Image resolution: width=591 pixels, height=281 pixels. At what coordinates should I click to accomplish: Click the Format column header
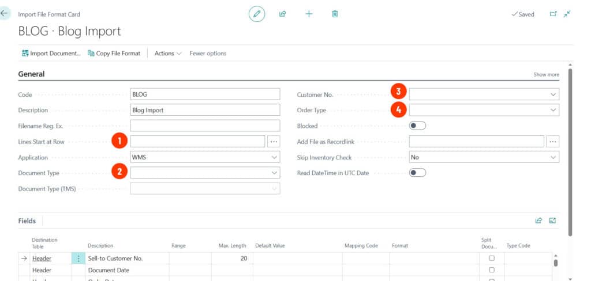click(x=400, y=246)
